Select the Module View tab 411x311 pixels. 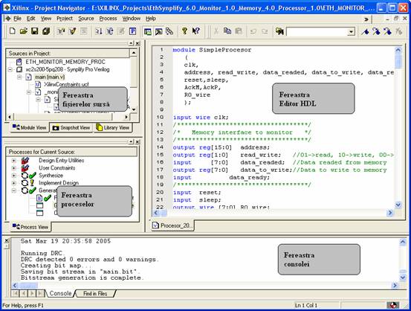30,128
